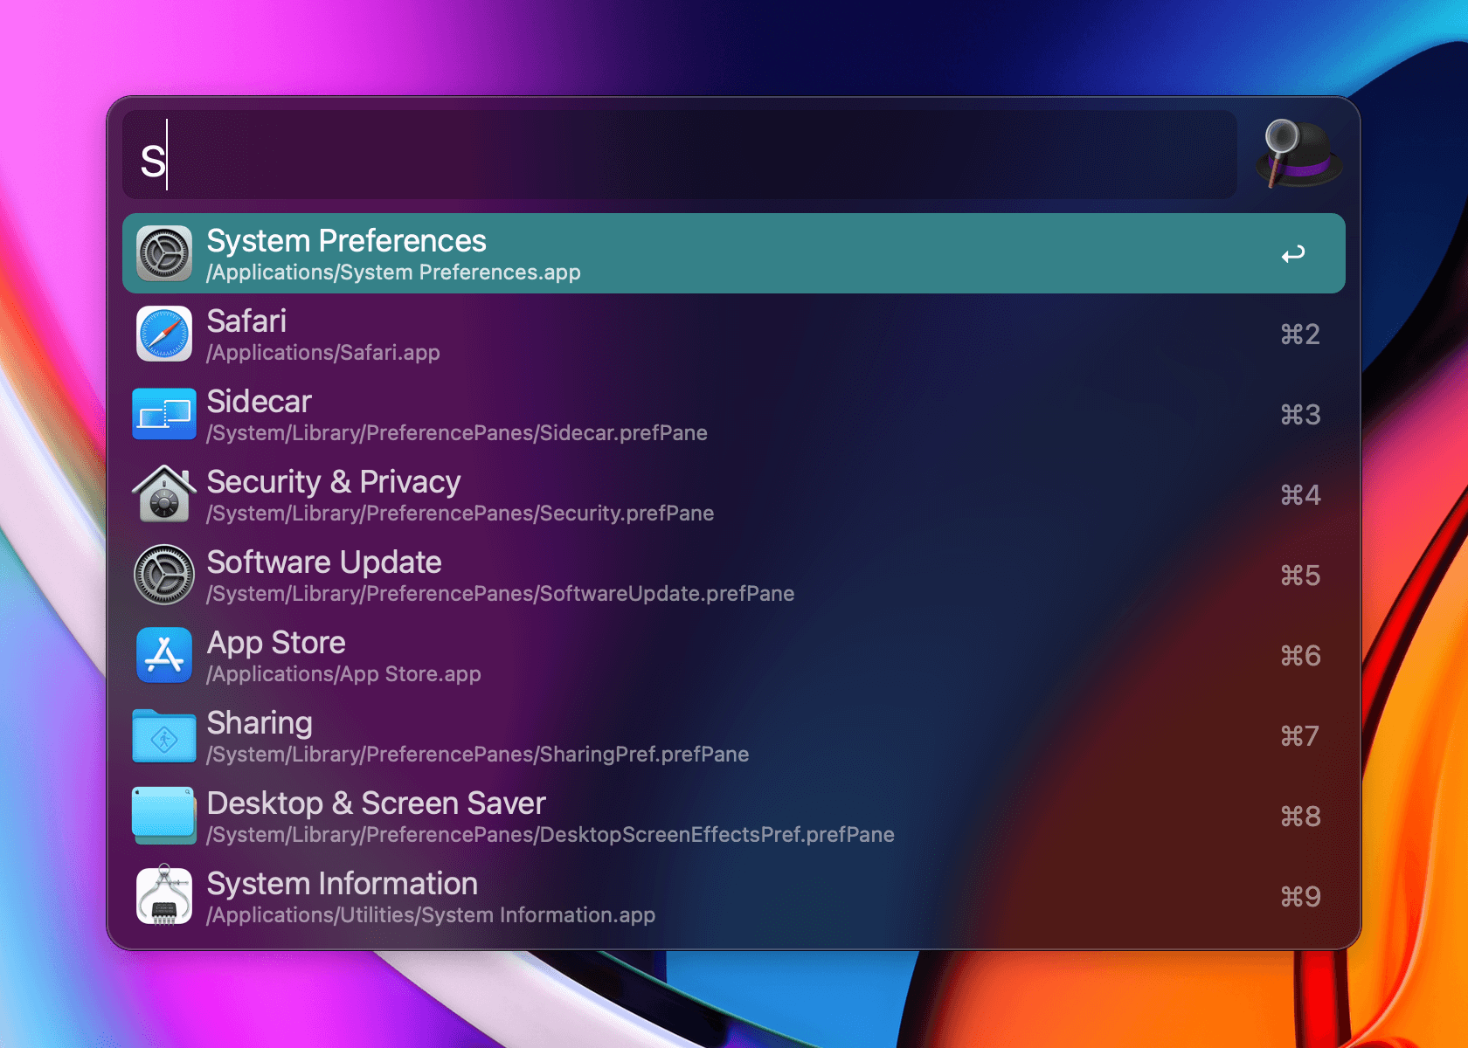Click the Desktop & Screen Saver icon
This screenshot has height=1048, width=1468.
pyautogui.click(x=163, y=816)
